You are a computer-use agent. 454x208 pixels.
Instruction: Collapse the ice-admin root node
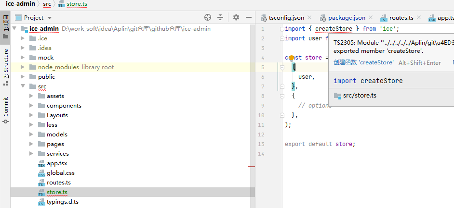(15, 29)
